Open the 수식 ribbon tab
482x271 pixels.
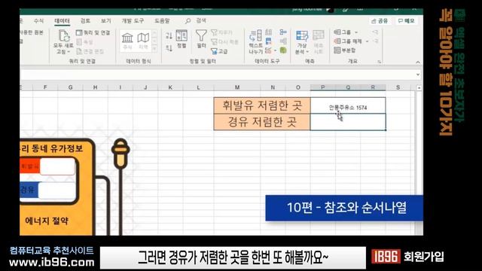tap(38, 21)
